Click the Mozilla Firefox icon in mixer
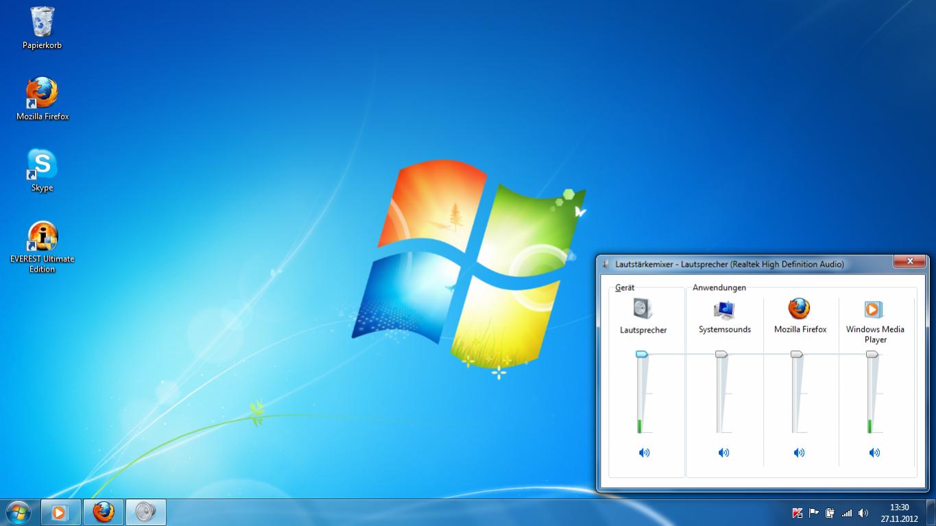The width and height of the screenshot is (936, 526). (799, 309)
